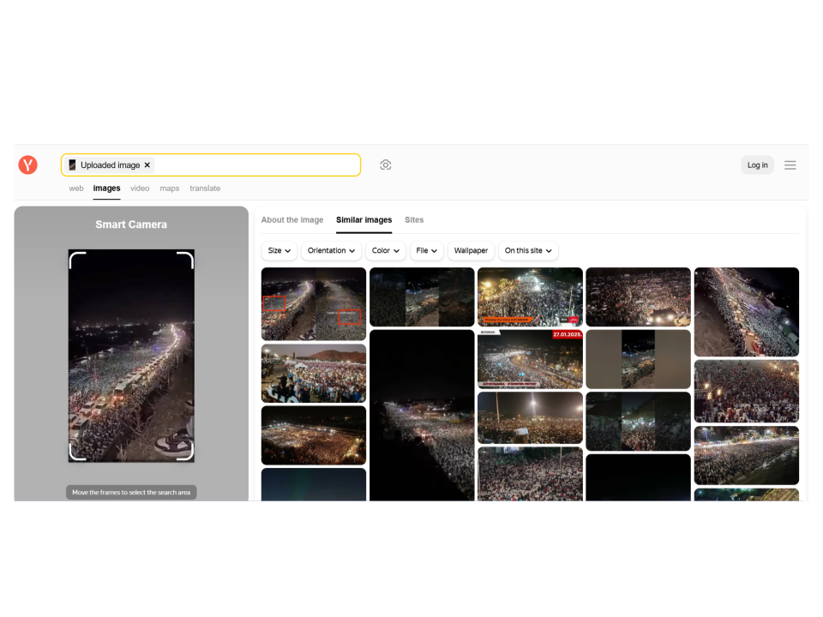Image resolution: width=823 pixels, height=617 pixels.
Task: Click the Yandex logo icon
Action: coord(28,165)
